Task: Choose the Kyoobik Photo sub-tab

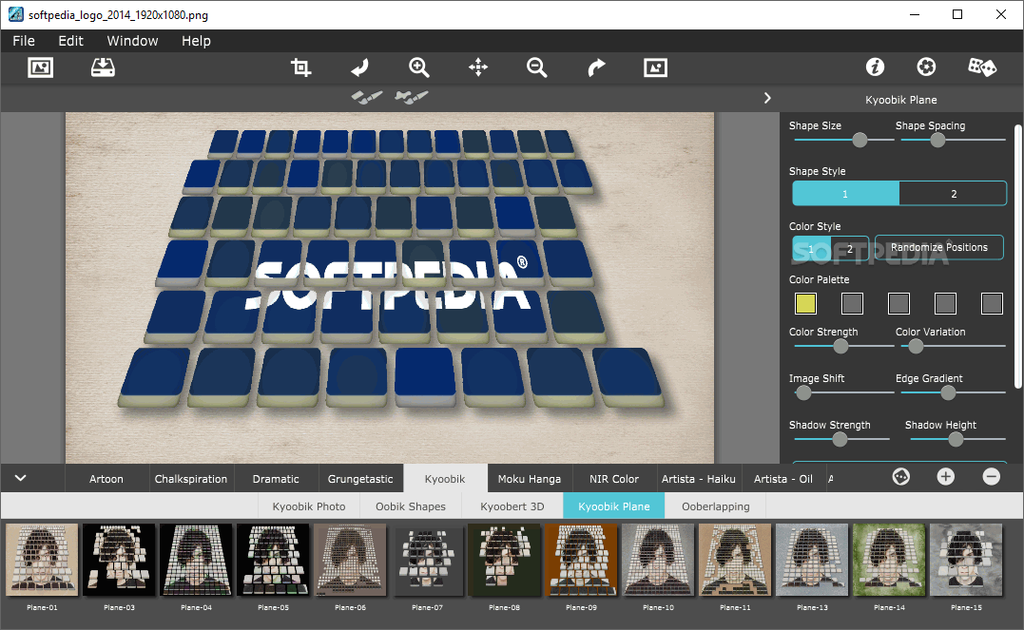Action: [x=309, y=506]
